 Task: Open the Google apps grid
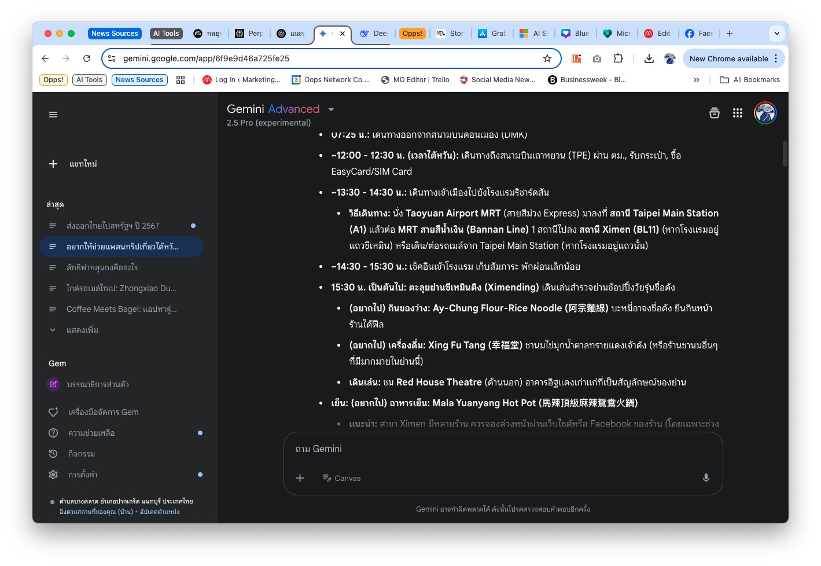(x=737, y=113)
